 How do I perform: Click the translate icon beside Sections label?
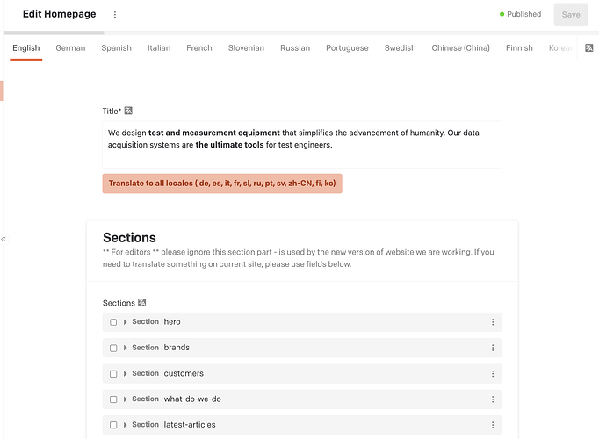(x=141, y=302)
